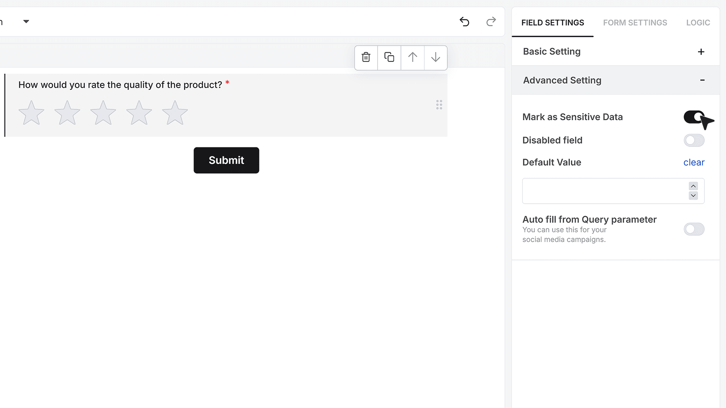Move the field down with the down arrow

[x=436, y=57]
